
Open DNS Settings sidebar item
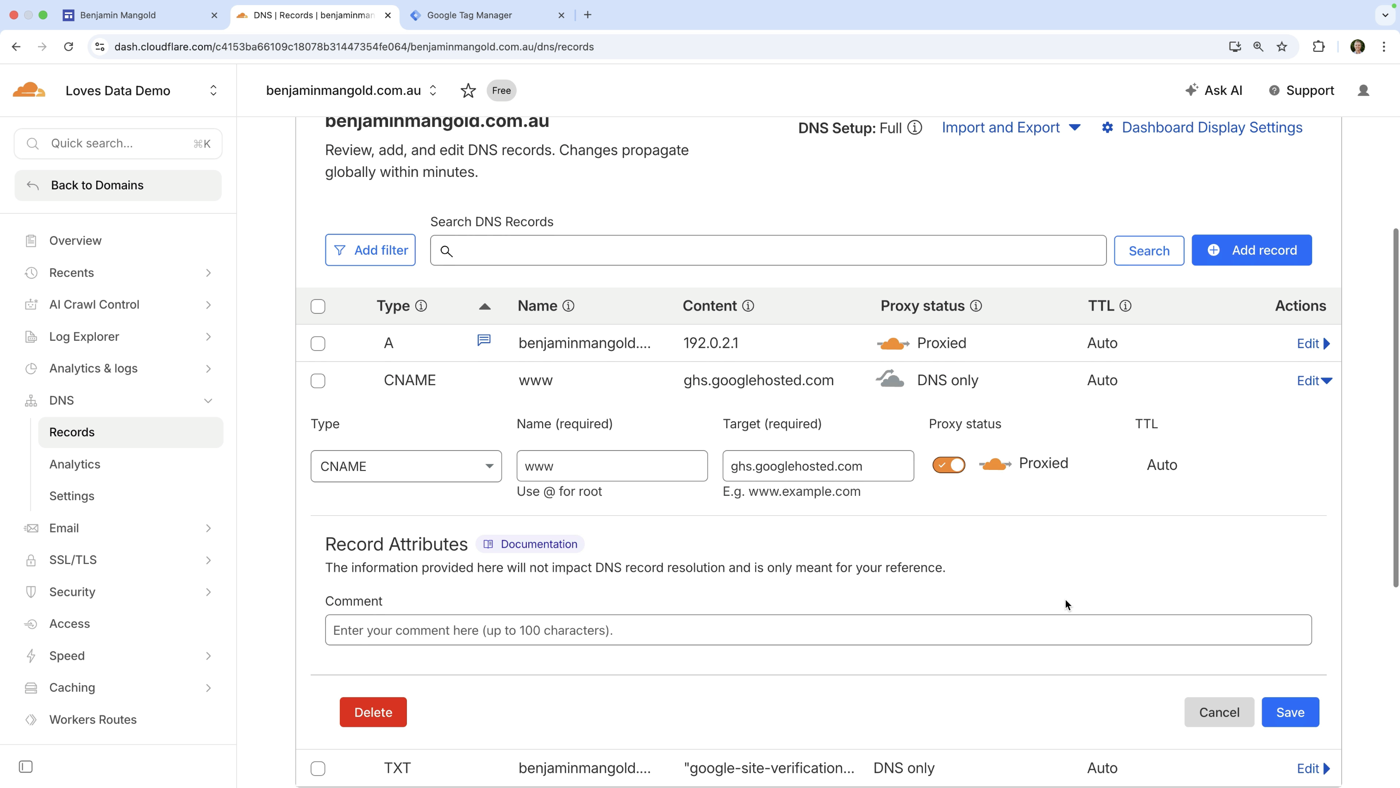72,496
